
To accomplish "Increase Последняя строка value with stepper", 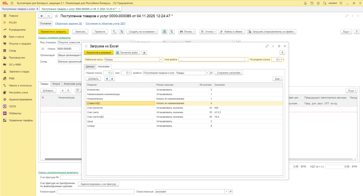I will [x=280, y=58].
